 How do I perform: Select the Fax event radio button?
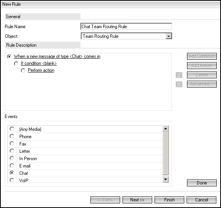tap(12, 144)
